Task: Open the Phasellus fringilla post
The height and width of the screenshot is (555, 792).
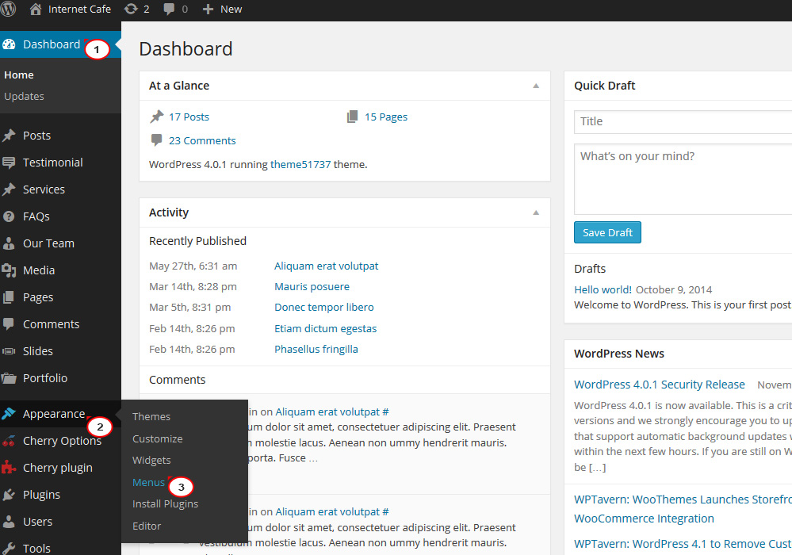Action: pos(316,349)
